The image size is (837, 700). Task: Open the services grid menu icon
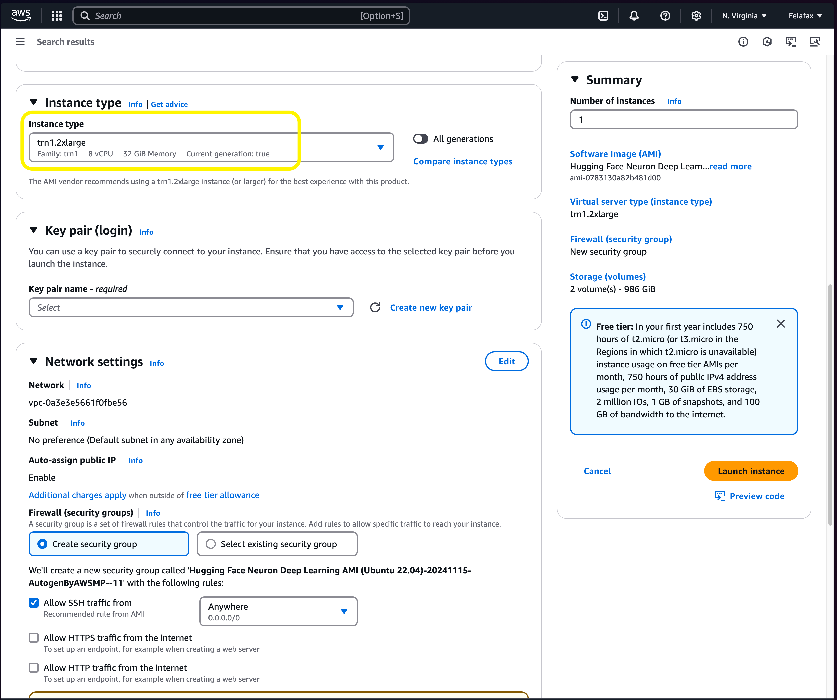57,16
